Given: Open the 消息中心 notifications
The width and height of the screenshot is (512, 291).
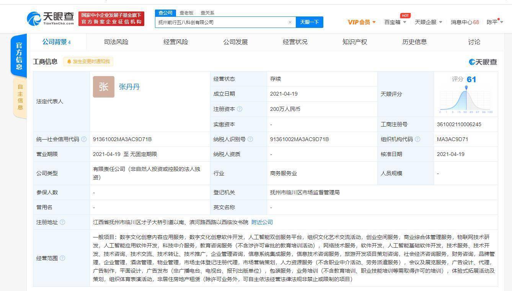Looking at the screenshot, I should click(x=465, y=22).
